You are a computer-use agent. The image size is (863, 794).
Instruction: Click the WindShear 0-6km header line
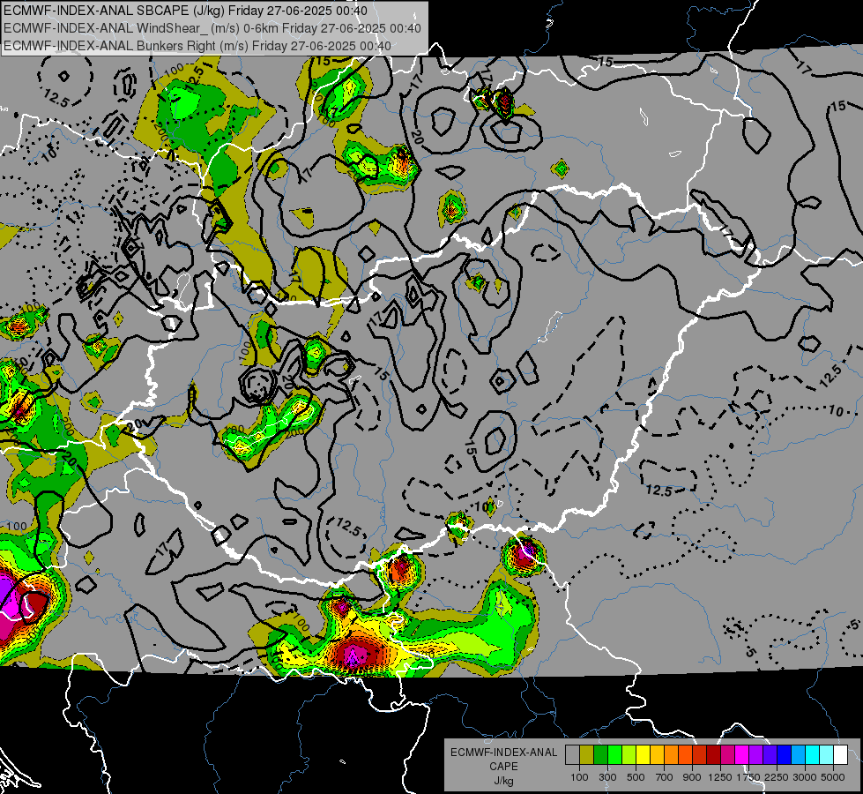click(212, 28)
